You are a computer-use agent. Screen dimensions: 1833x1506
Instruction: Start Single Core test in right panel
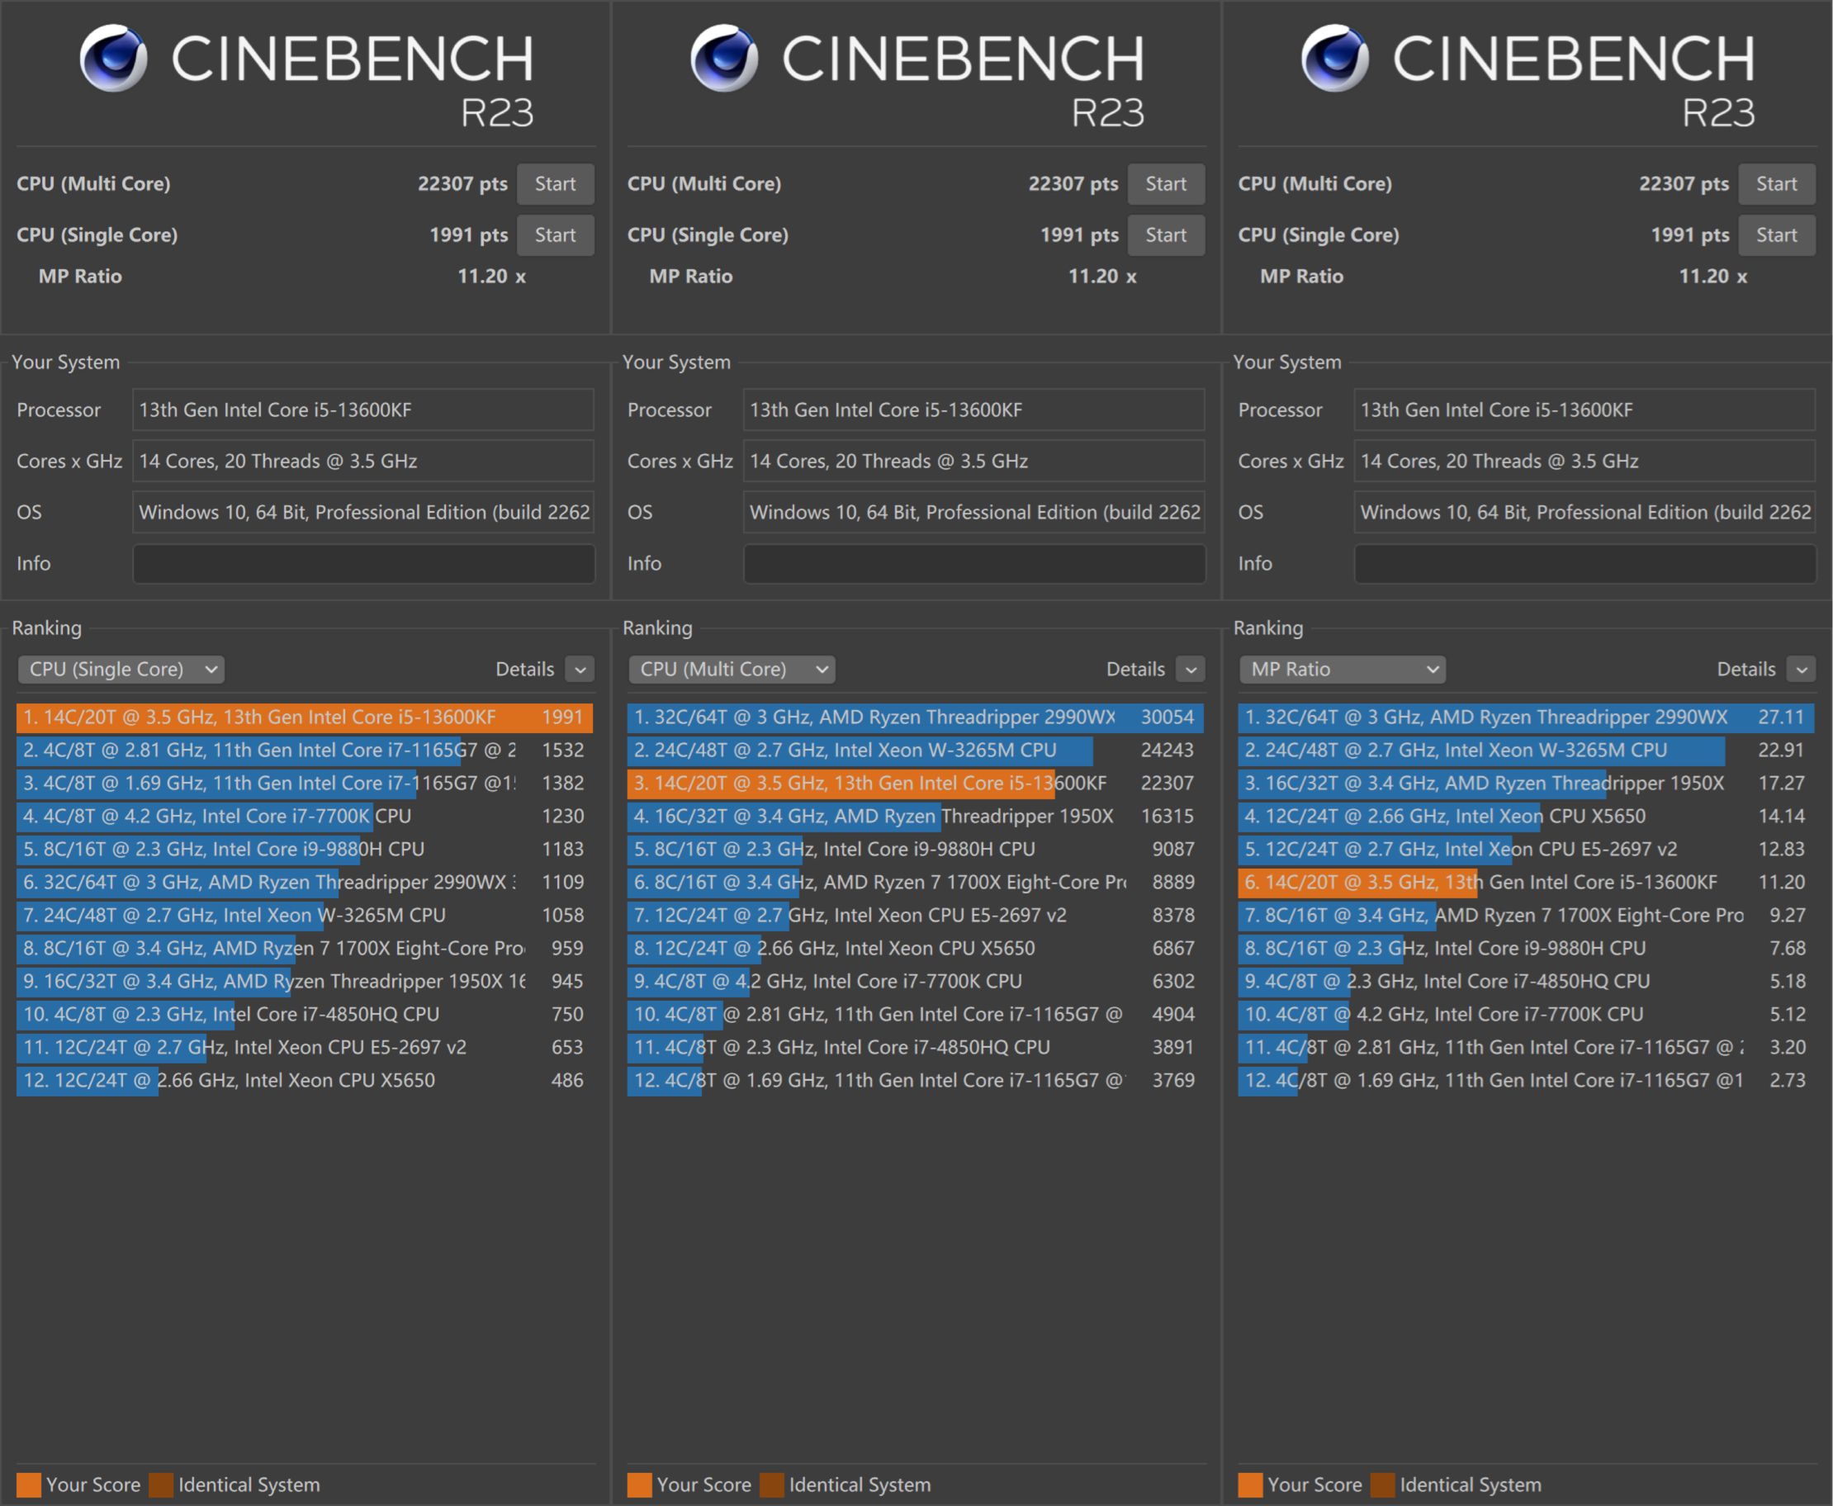pos(1777,235)
